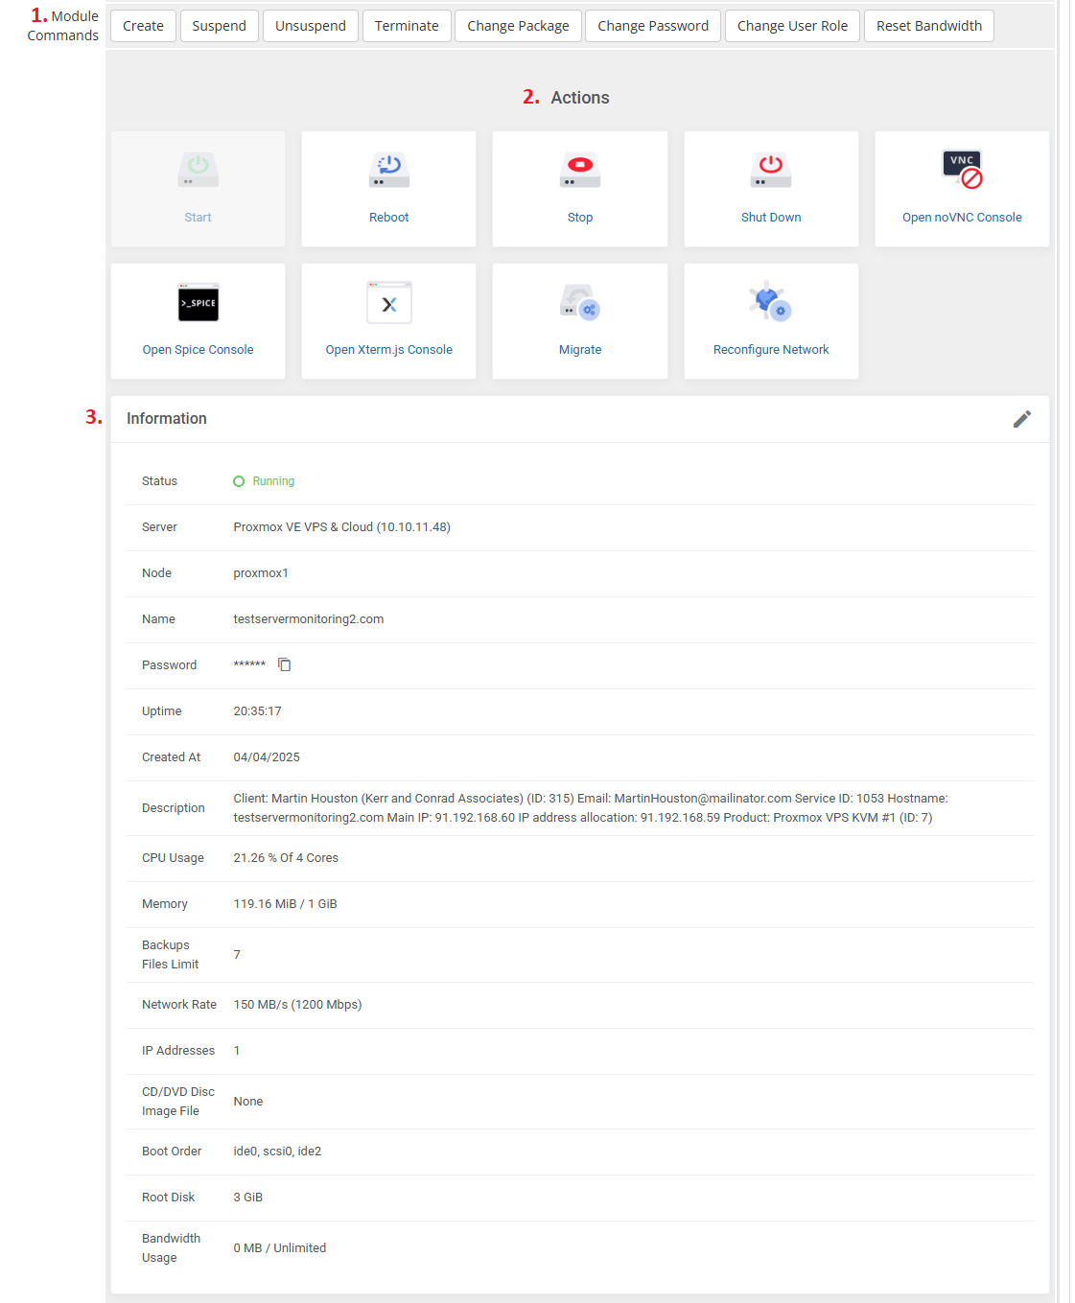This screenshot has width=1075, height=1303.
Task: Click the disabled Start server icon
Action: [199, 170]
